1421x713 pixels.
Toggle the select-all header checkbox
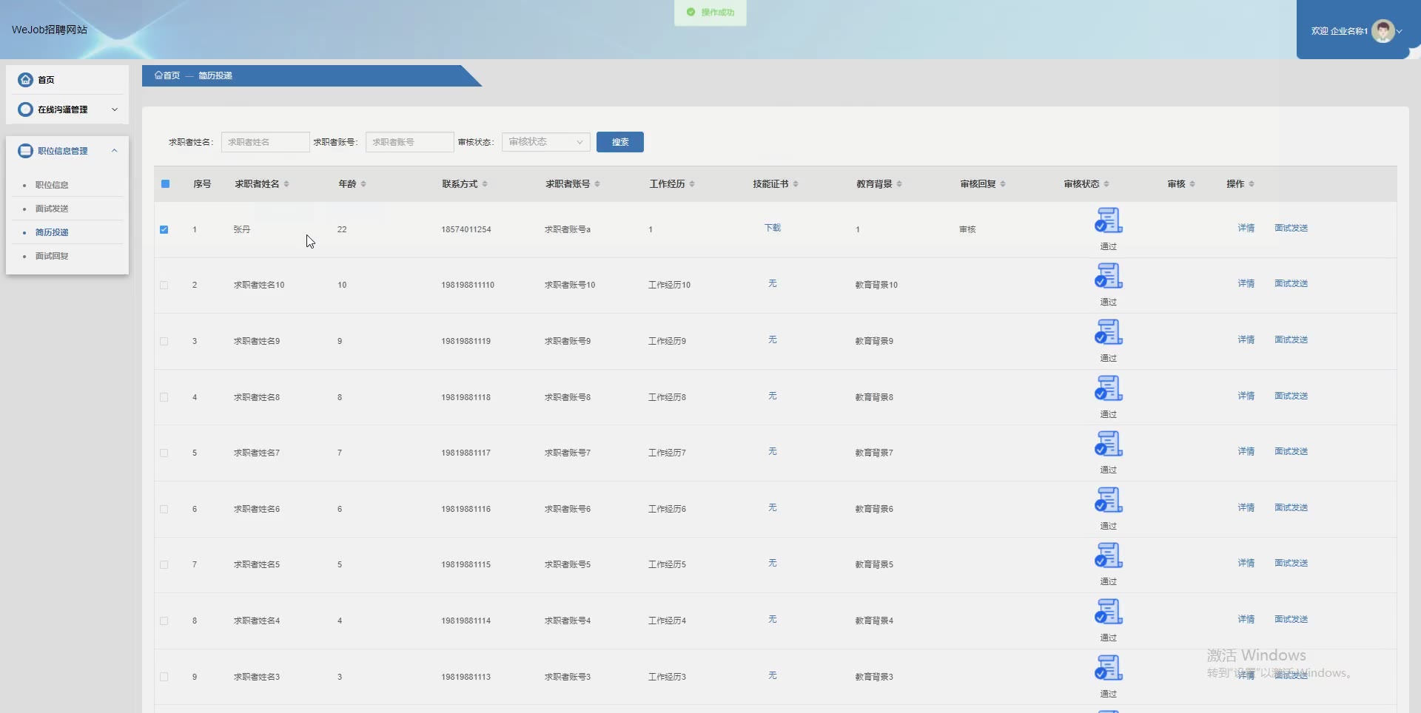click(166, 184)
